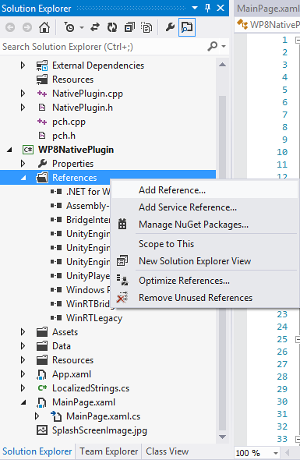Toggle the Show All Files icon

146,27
